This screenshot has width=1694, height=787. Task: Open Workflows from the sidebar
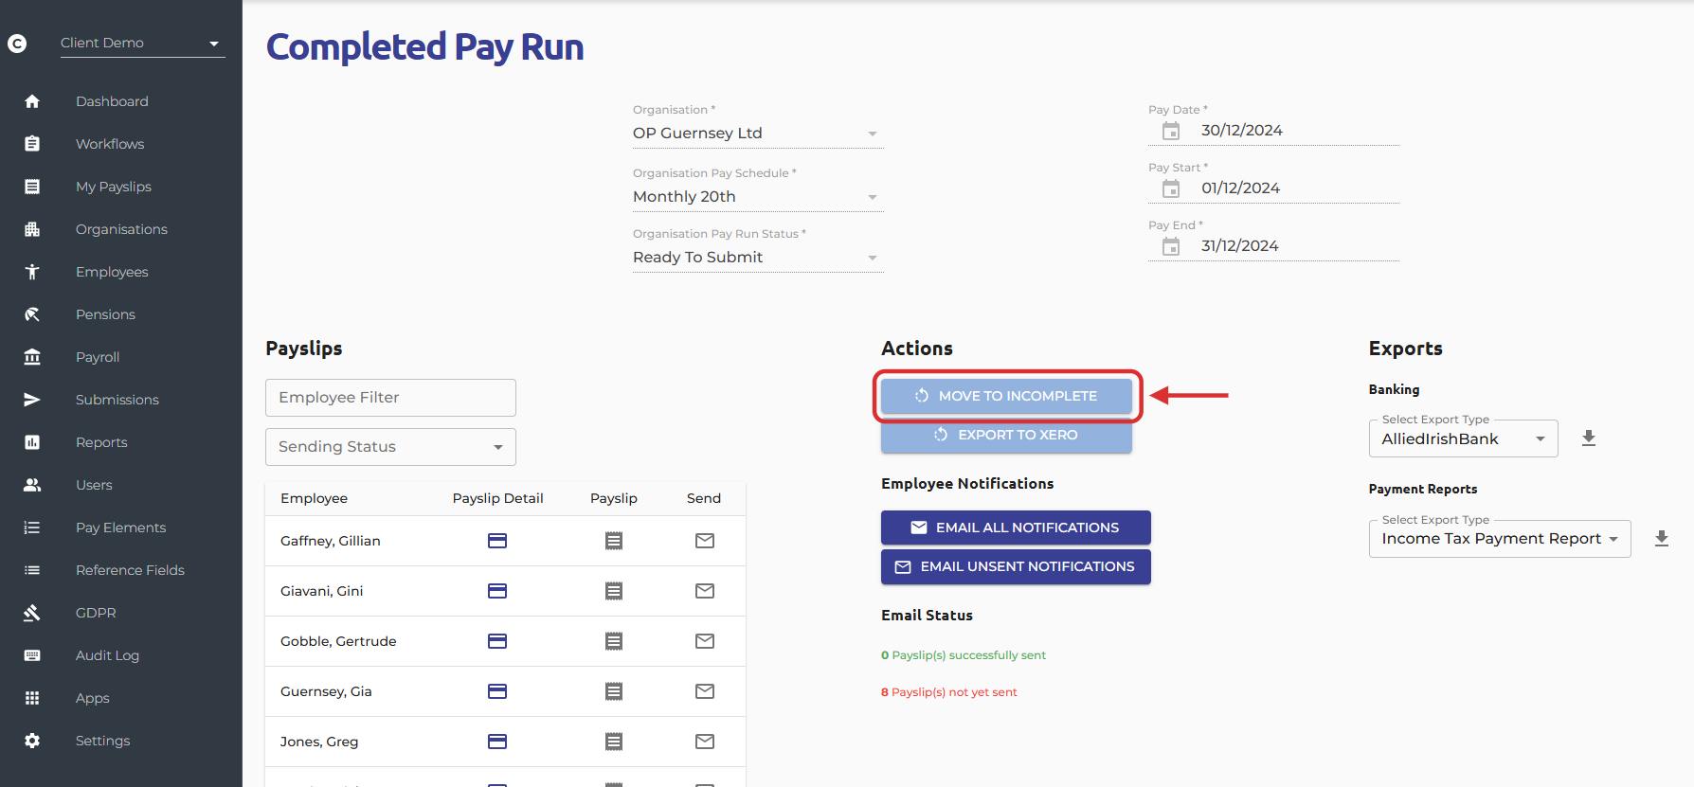point(110,144)
